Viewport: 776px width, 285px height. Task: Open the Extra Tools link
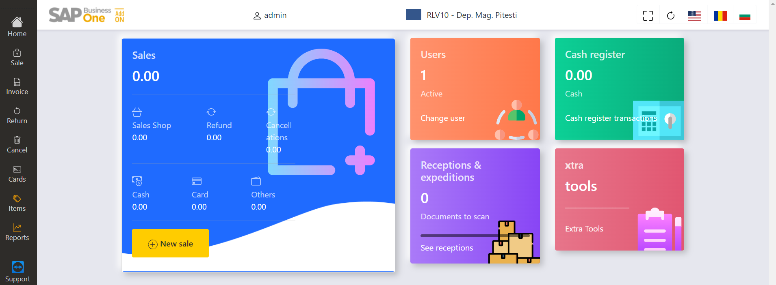click(x=584, y=229)
